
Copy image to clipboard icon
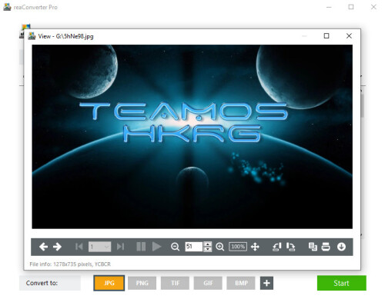pos(313,247)
